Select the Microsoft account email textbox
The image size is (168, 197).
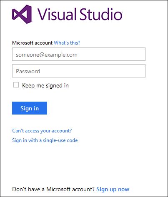79,54
